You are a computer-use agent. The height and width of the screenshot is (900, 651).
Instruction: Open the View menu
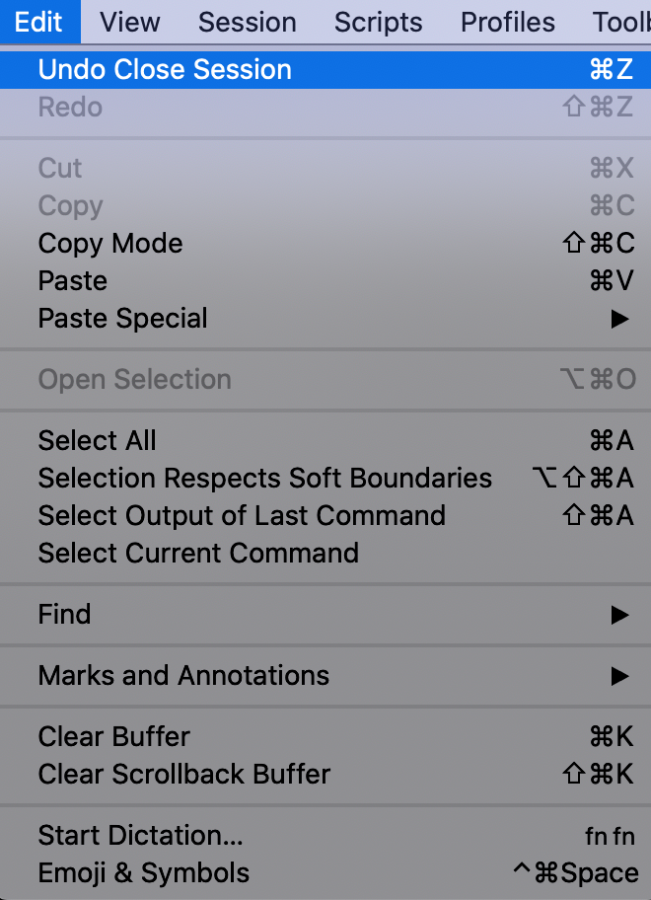click(x=129, y=22)
